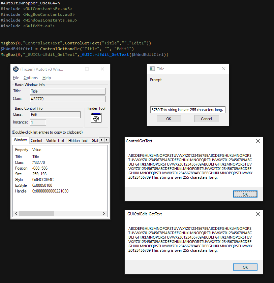
Task: Click _GUICtrlEdit_GetText function link in code
Action: (x=104, y=55)
